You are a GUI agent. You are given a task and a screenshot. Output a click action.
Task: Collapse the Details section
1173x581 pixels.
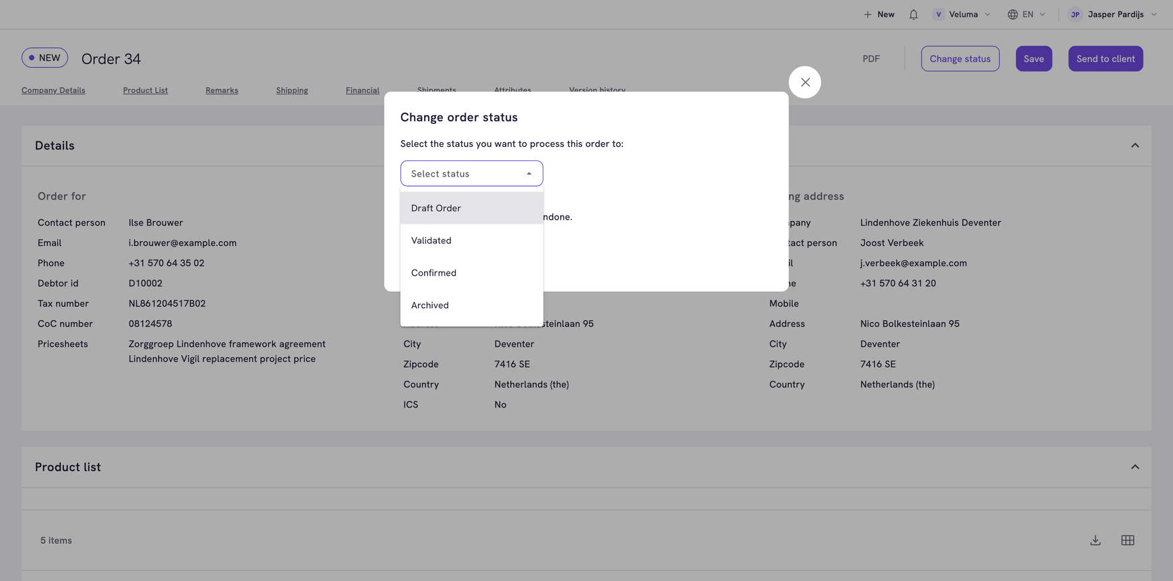(x=1135, y=146)
